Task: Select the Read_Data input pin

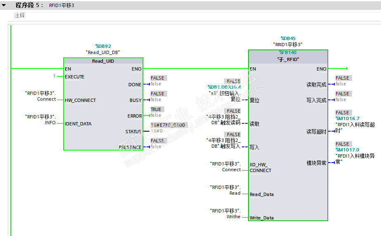Action: click(x=262, y=194)
